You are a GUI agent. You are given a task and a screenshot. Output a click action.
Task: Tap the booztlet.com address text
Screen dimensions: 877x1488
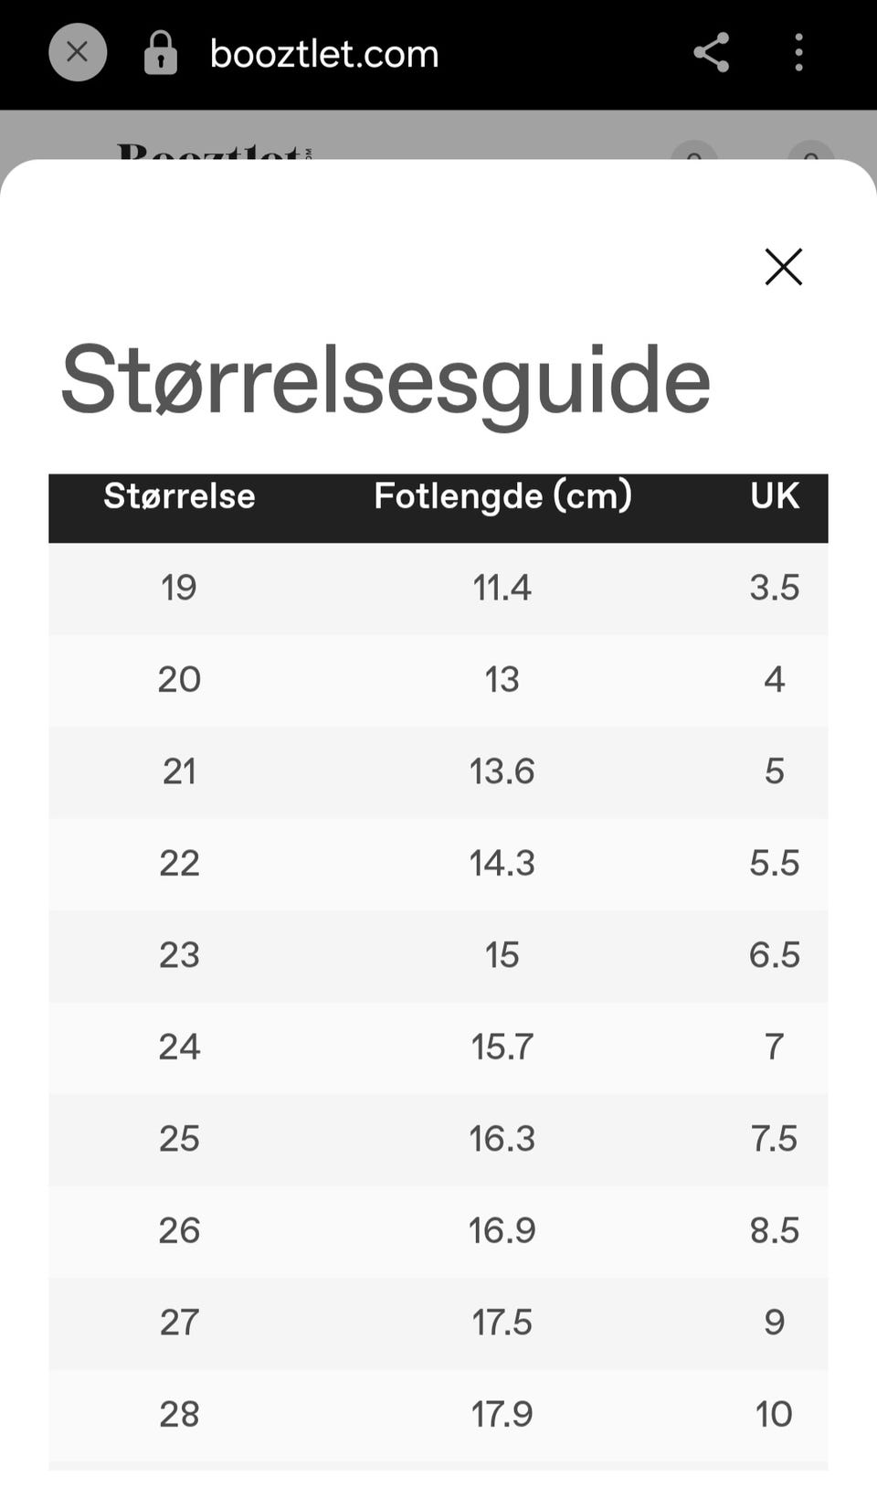click(x=324, y=54)
